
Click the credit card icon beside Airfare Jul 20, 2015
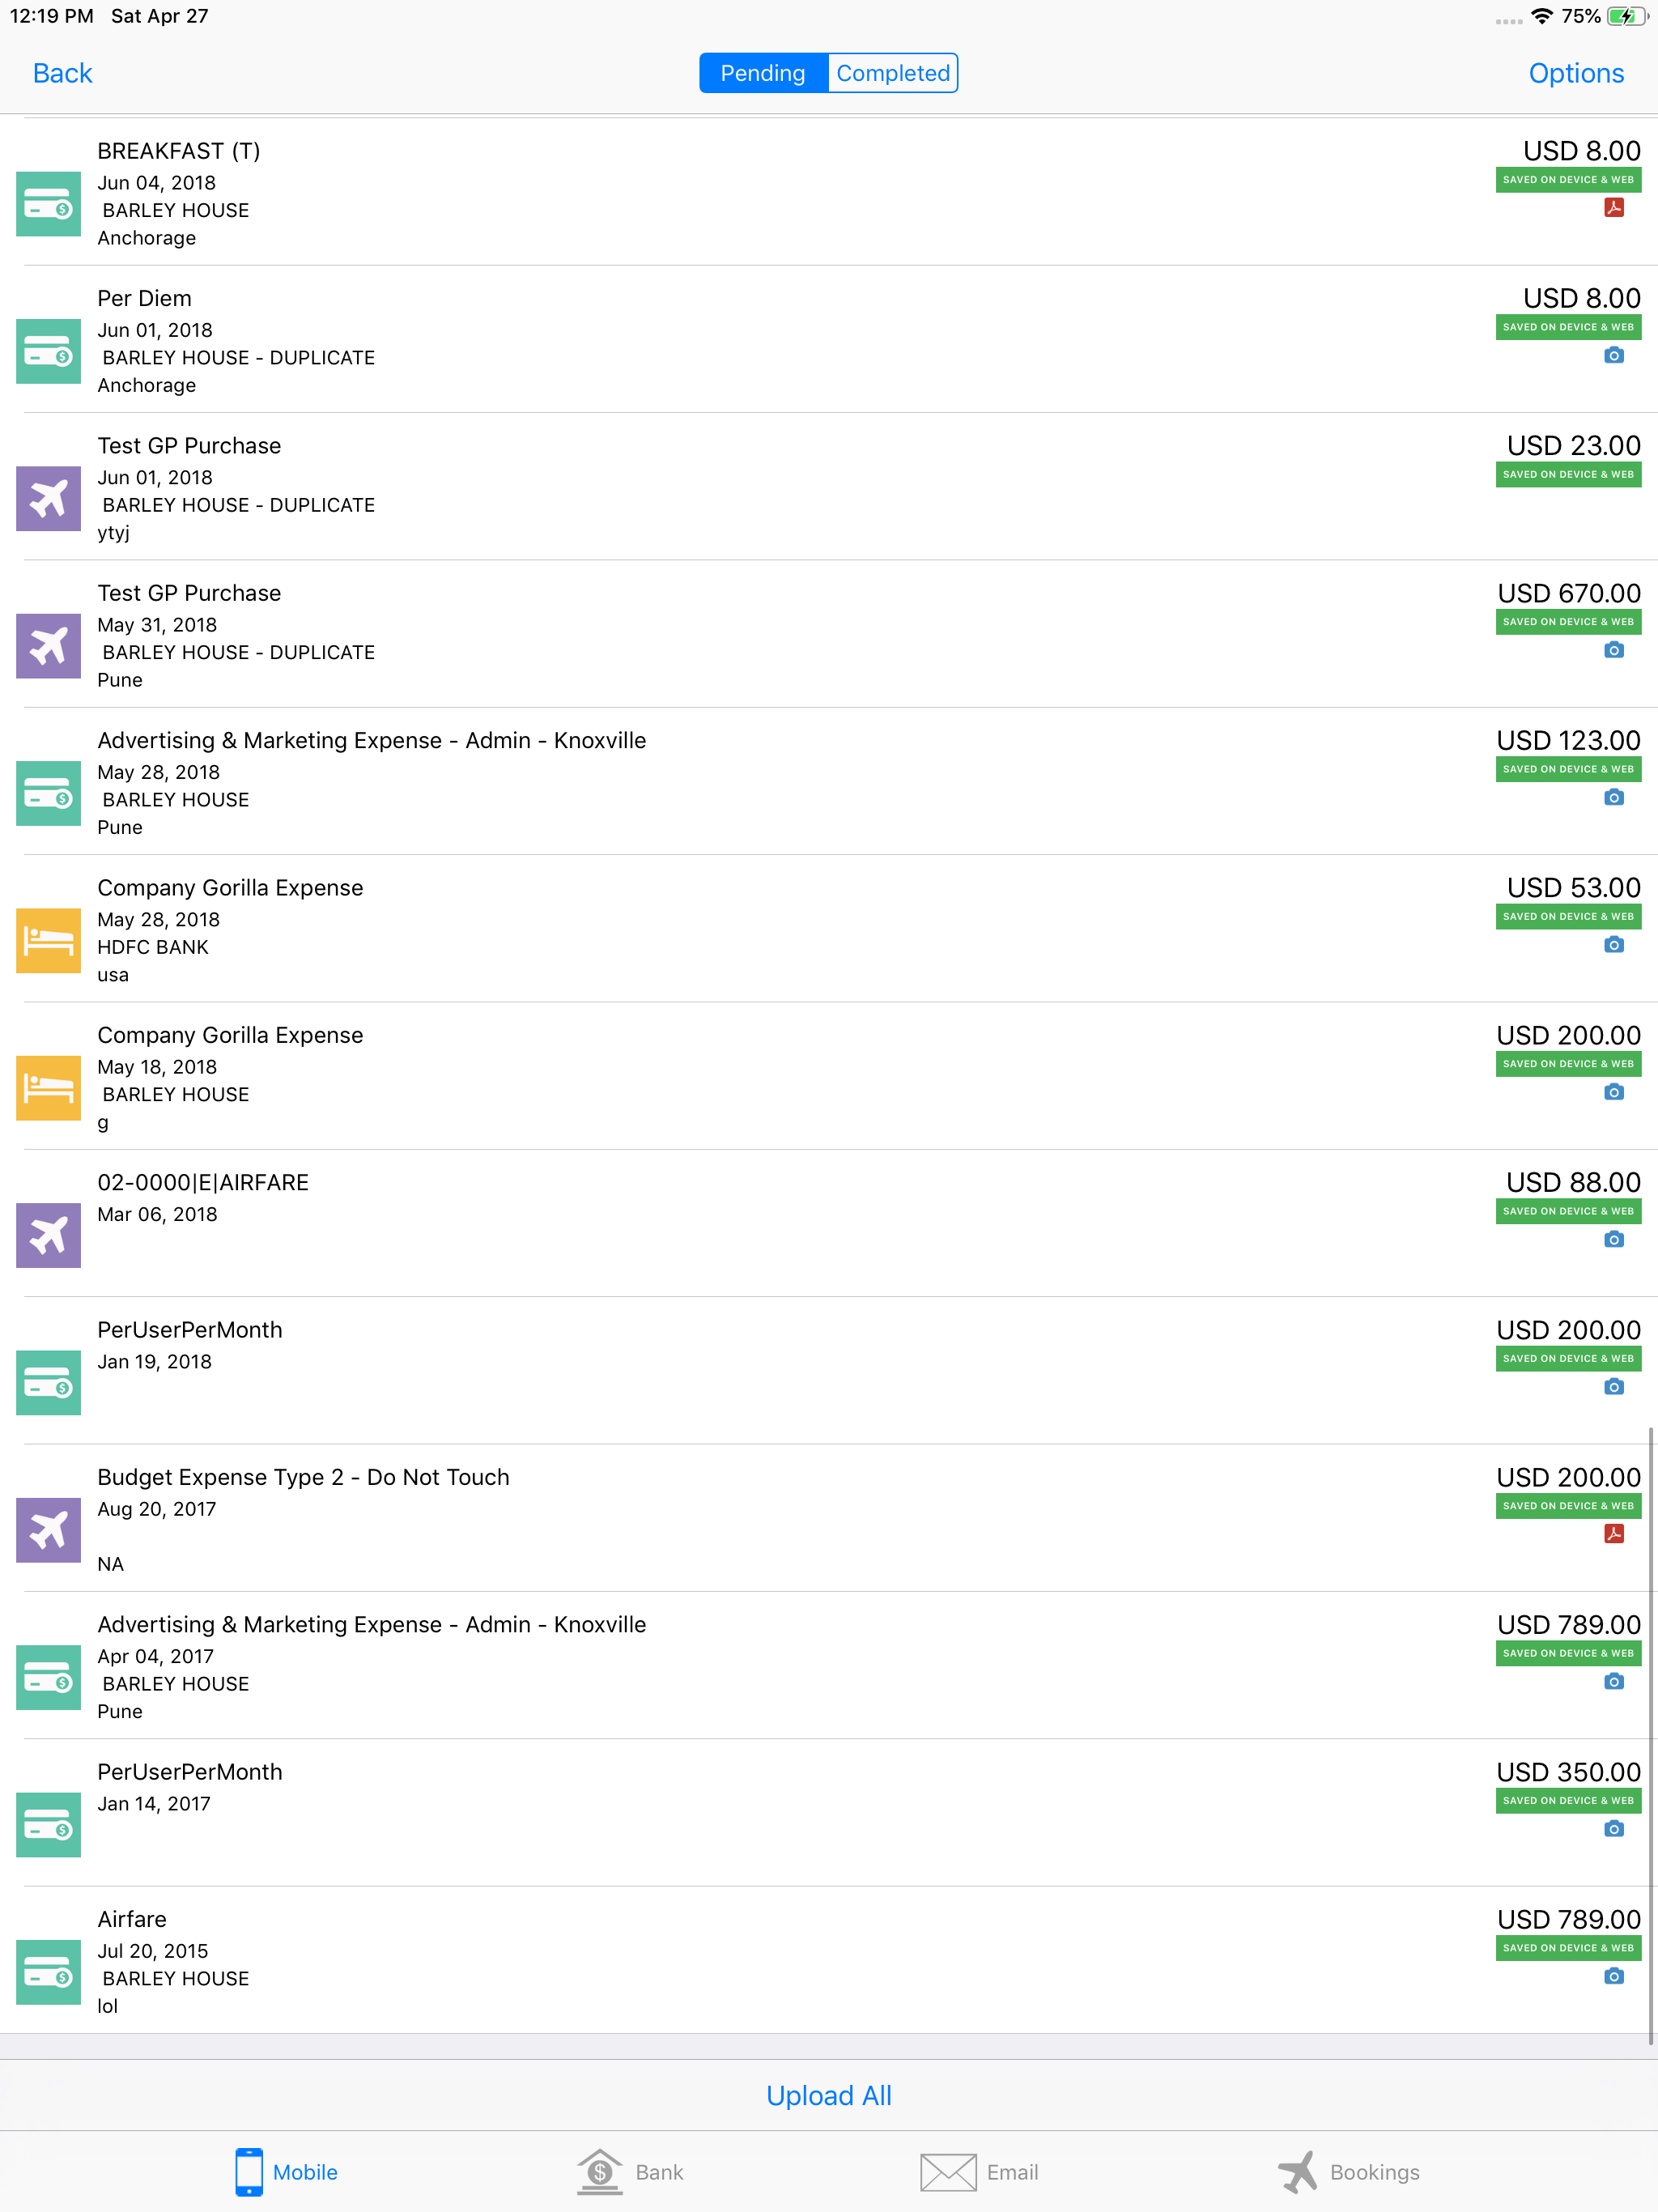pos(48,1972)
